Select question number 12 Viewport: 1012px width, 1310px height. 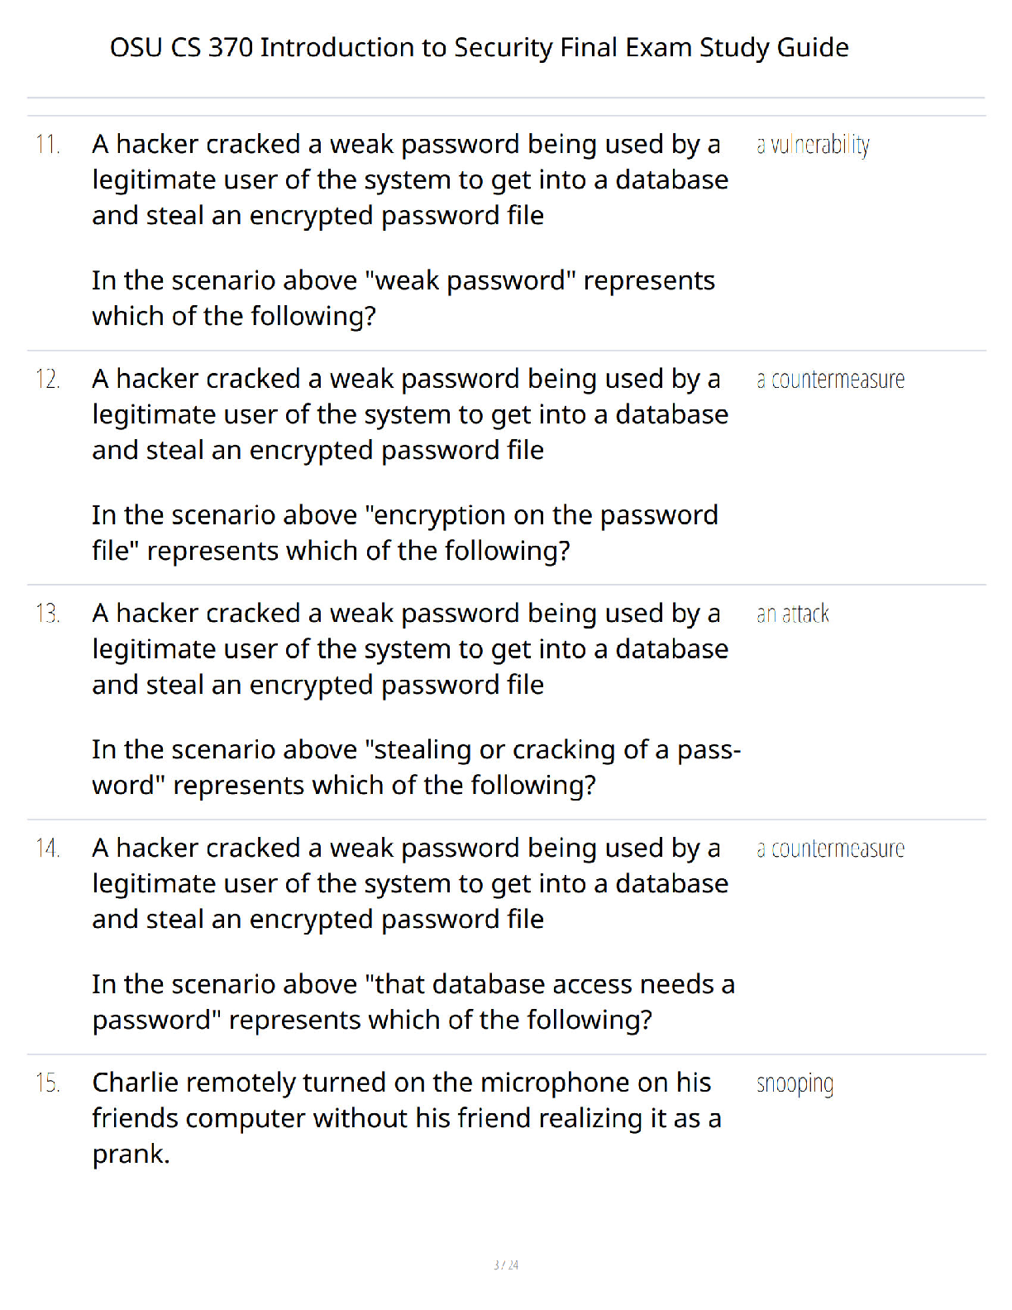pyautogui.click(x=48, y=380)
